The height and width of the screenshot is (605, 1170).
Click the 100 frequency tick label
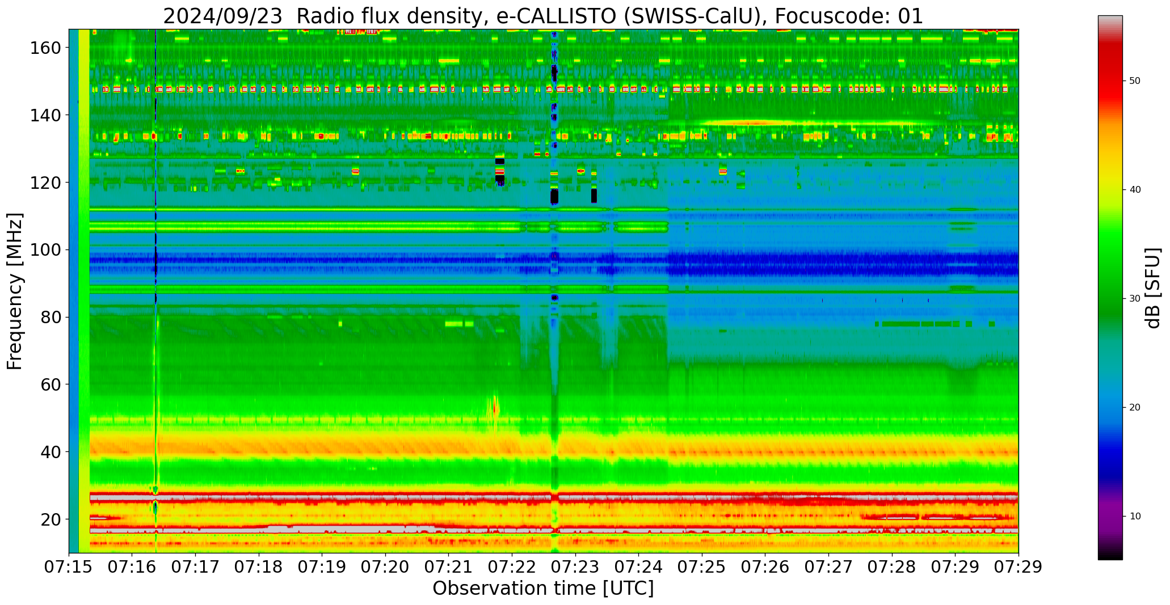[x=45, y=250]
